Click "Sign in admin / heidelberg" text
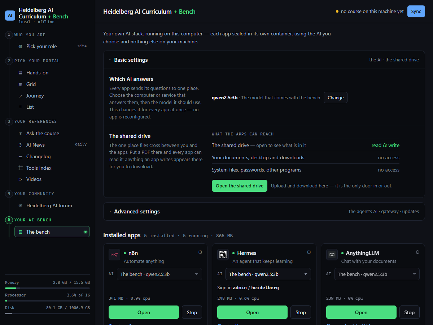The height and width of the screenshot is (325, 433). pos(248,288)
